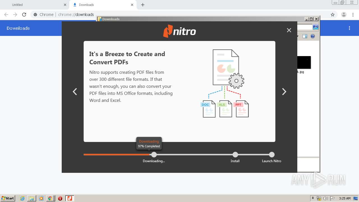Bookmark this page with the star icon
Viewport: 359px width, 202px height.
[333, 15]
